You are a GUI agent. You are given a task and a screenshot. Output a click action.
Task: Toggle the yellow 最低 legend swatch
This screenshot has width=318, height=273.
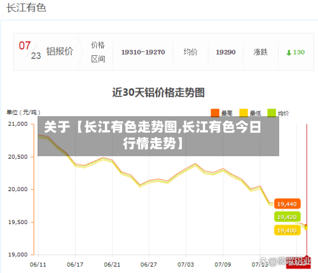point(244,113)
